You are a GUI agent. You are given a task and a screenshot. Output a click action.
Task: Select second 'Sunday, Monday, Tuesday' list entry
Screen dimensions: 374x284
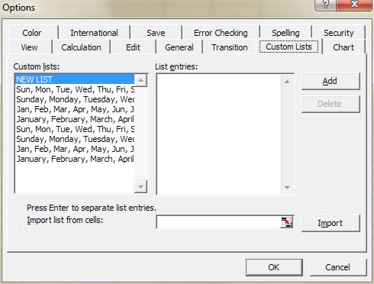click(x=75, y=139)
